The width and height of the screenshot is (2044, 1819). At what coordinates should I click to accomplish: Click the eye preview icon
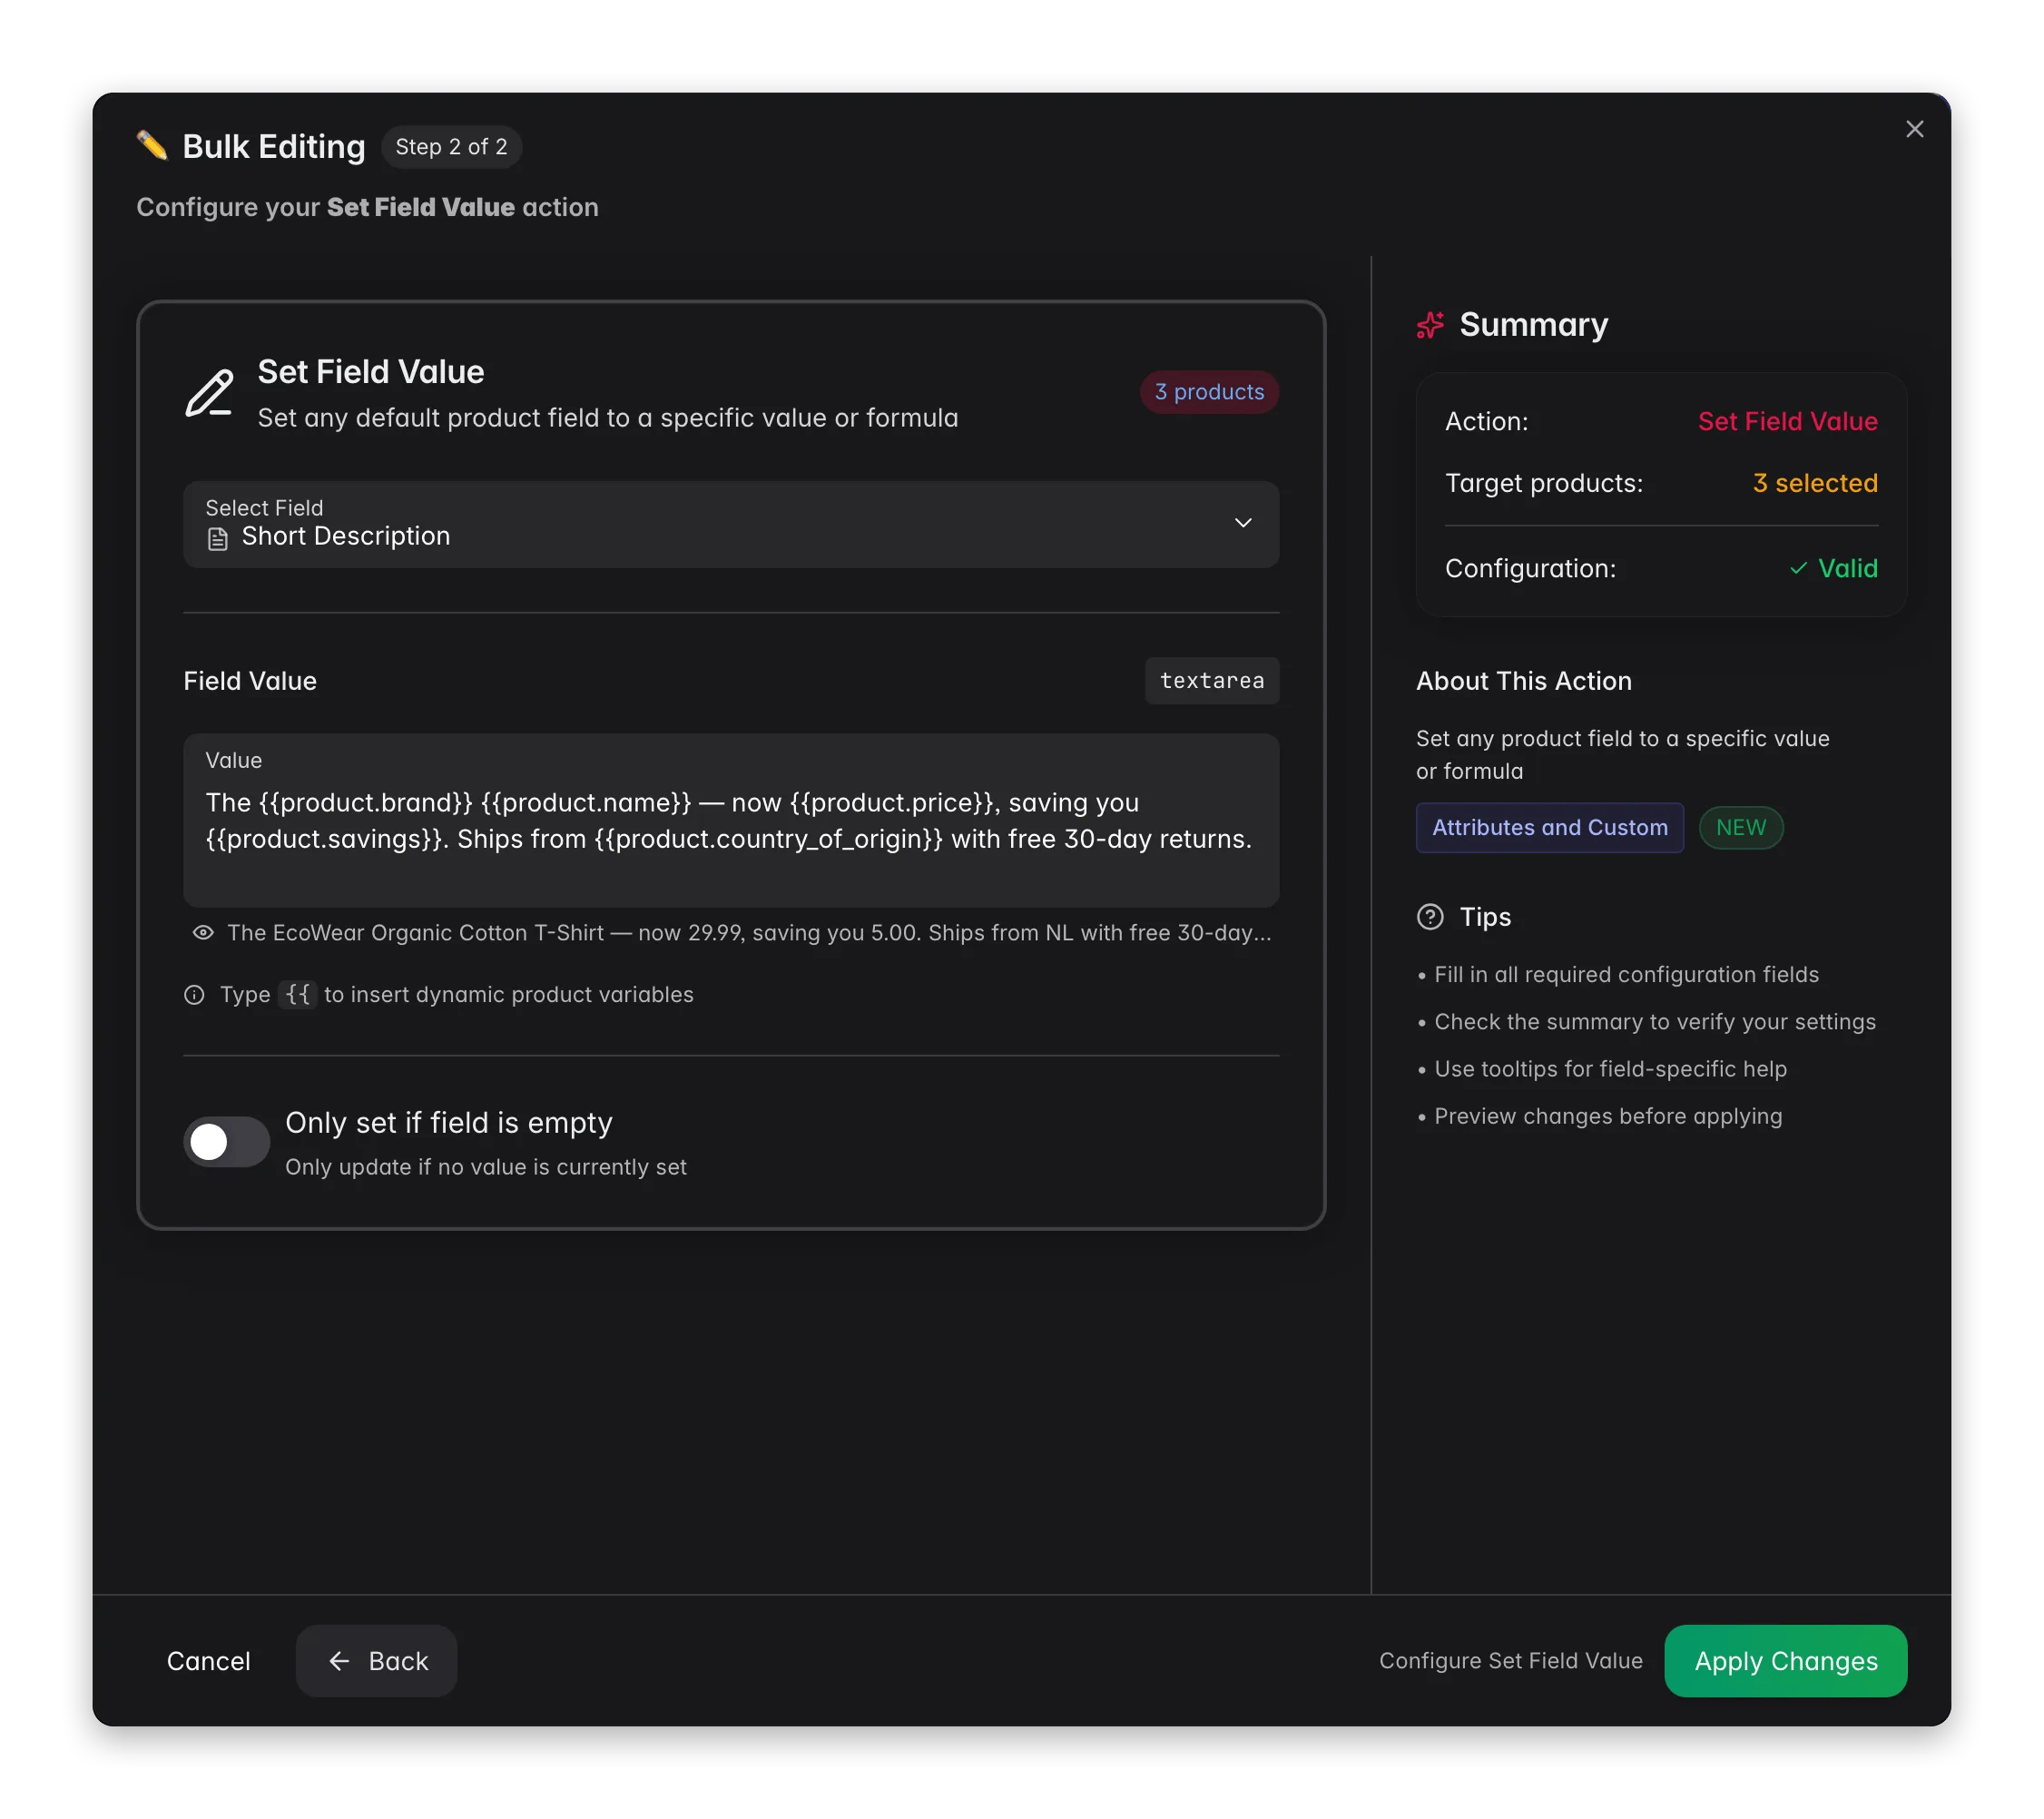pos(203,932)
